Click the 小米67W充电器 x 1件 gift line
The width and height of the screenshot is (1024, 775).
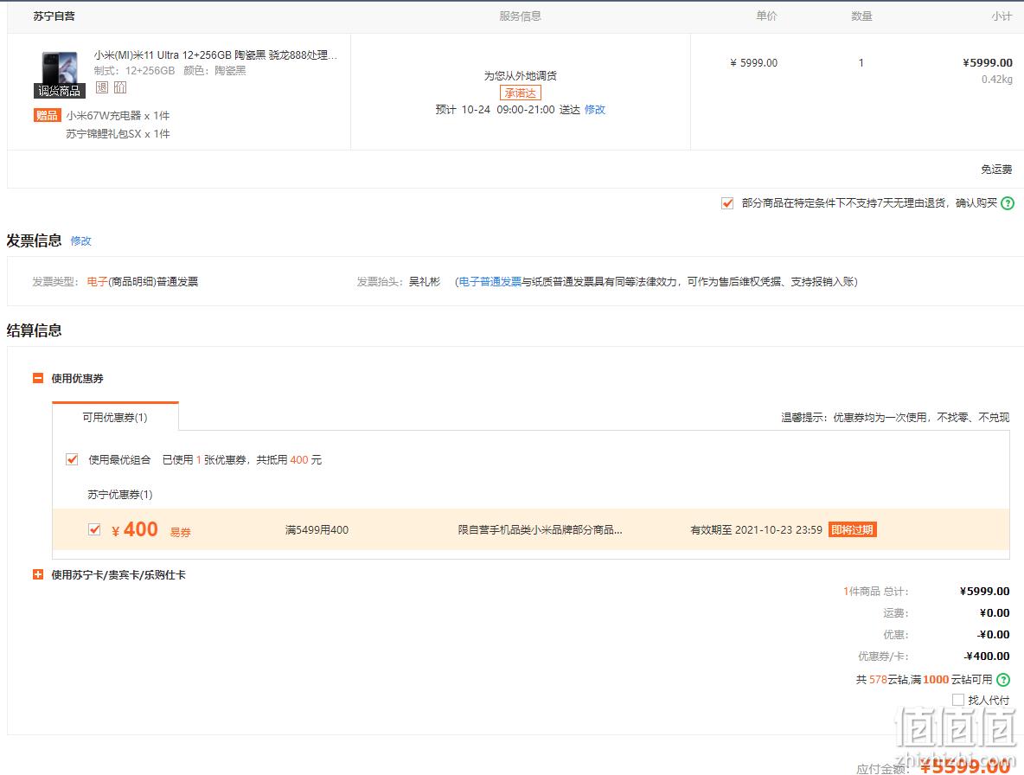[118, 116]
